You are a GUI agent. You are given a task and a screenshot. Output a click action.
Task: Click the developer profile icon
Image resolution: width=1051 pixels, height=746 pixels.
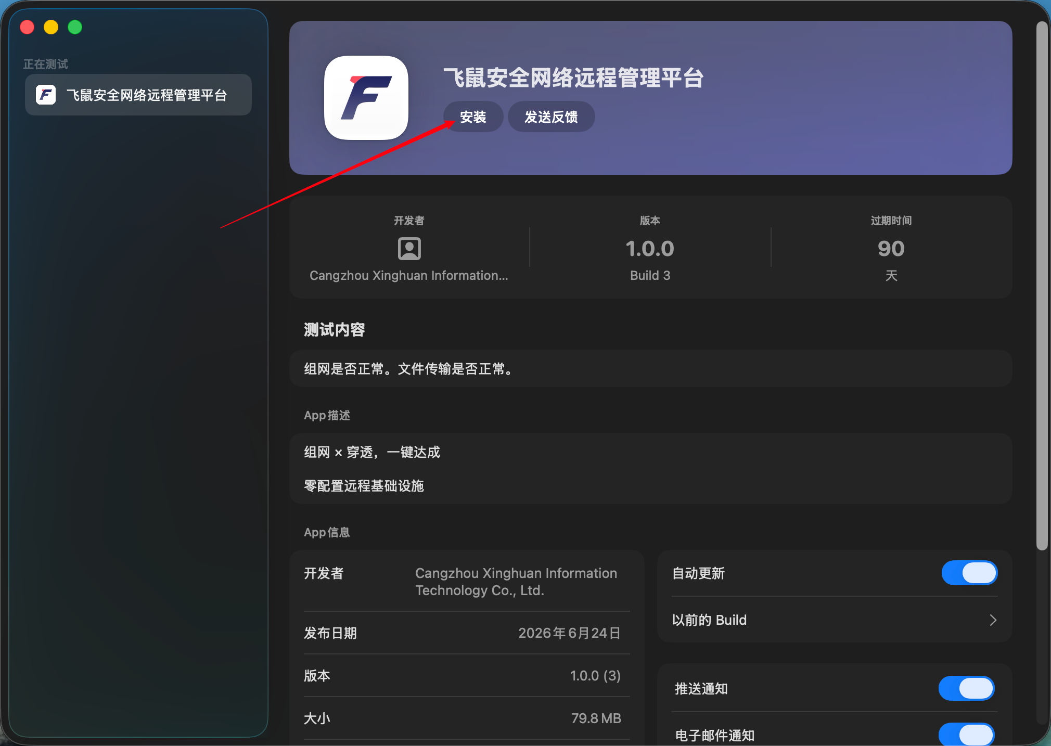tap(409, 248)
